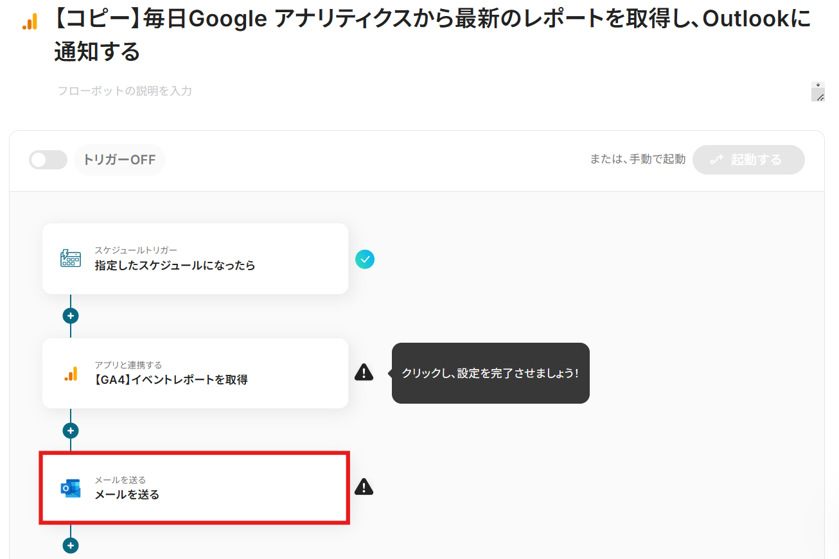Click the Google Analytics icon beside the flow title
The height and width of the screenshot is (559, 839).
pyautogui.click(x=30, y=22)
